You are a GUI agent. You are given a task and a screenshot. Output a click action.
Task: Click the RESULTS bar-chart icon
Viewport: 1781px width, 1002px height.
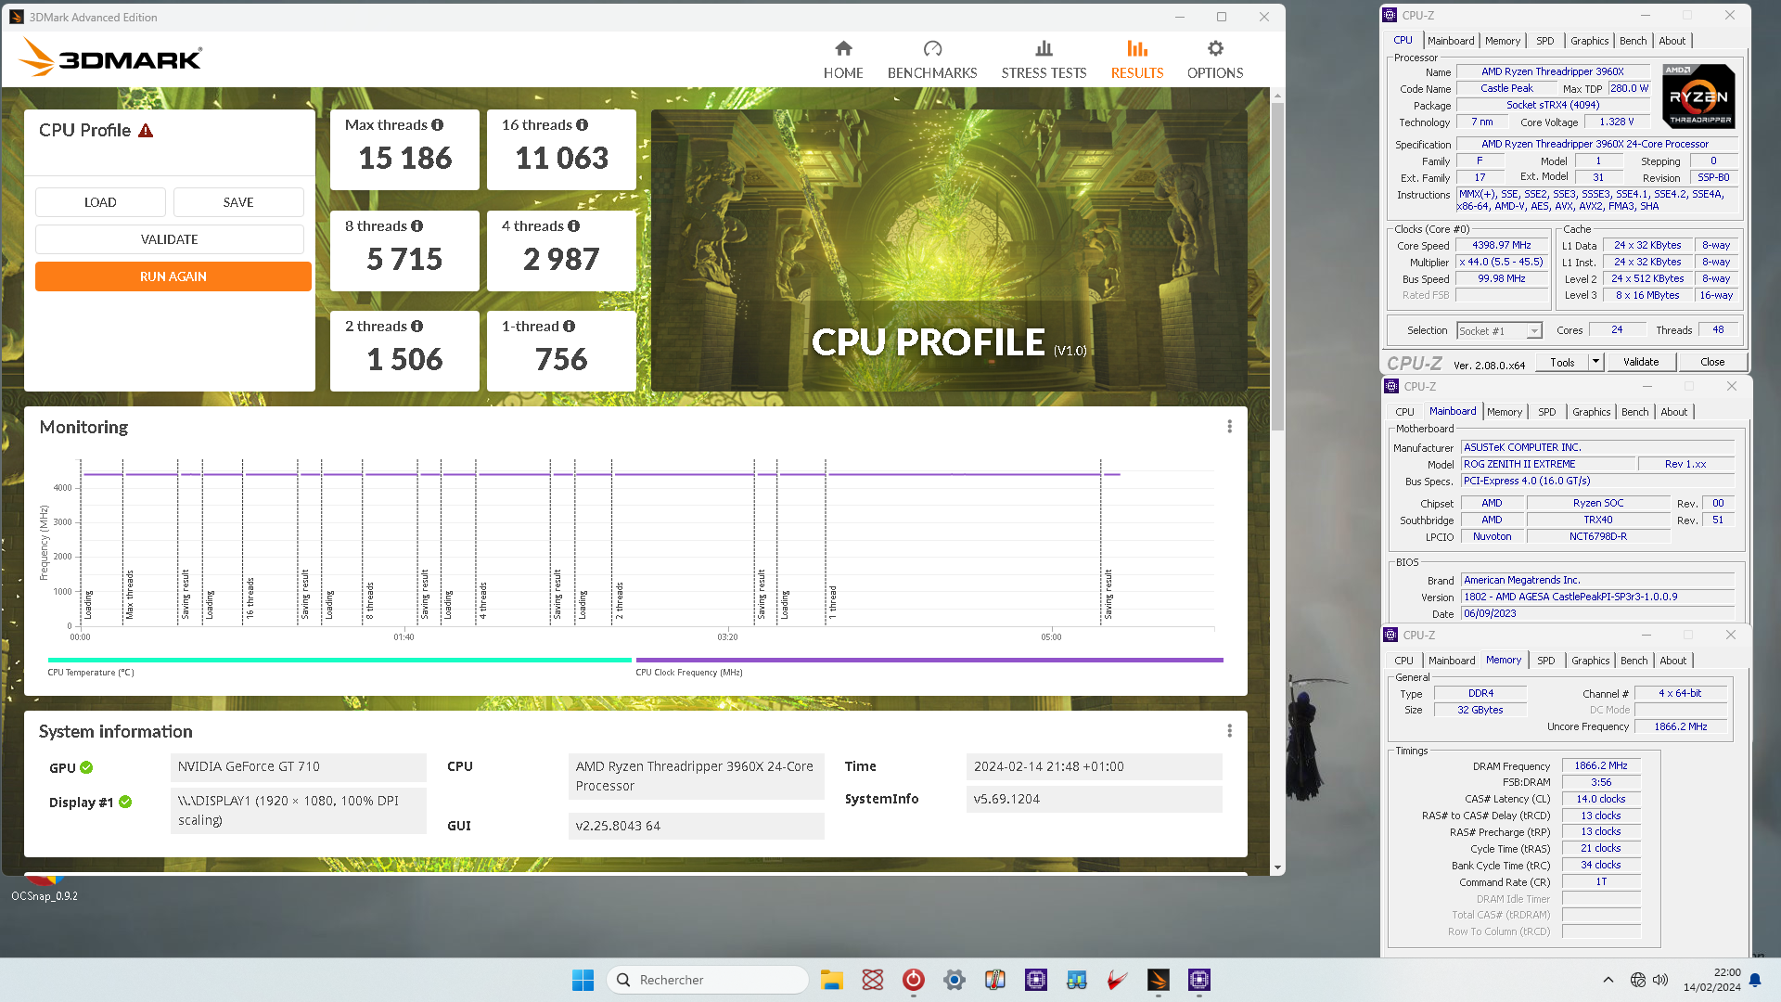pos(1137,49)
